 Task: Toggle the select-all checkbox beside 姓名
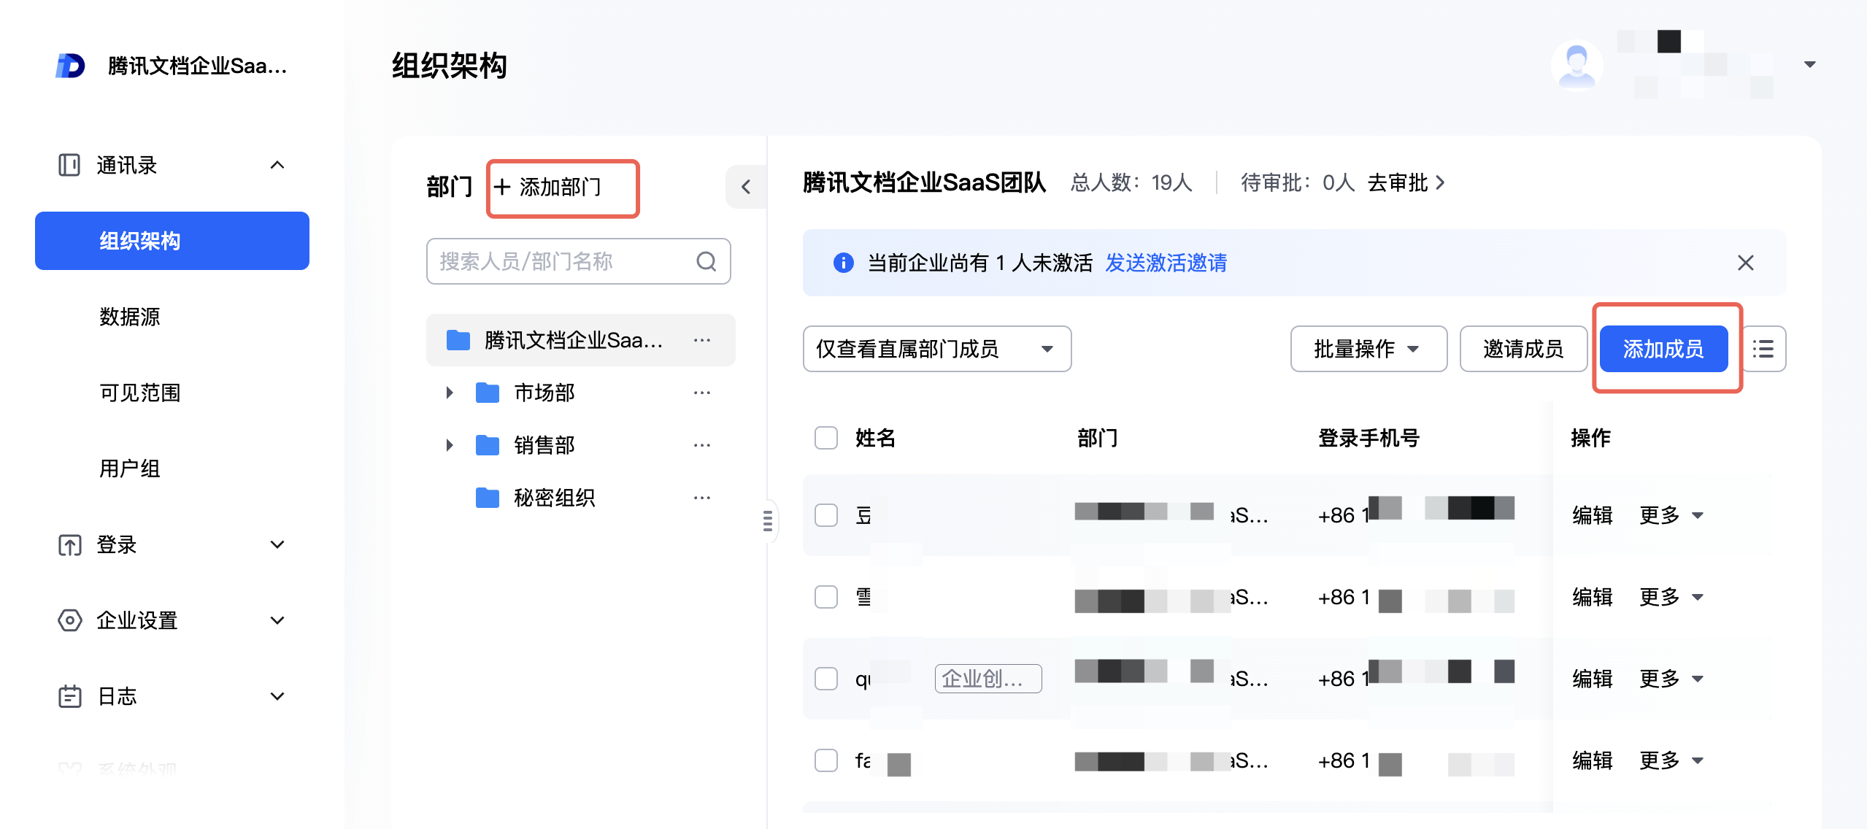coord(825,438)
